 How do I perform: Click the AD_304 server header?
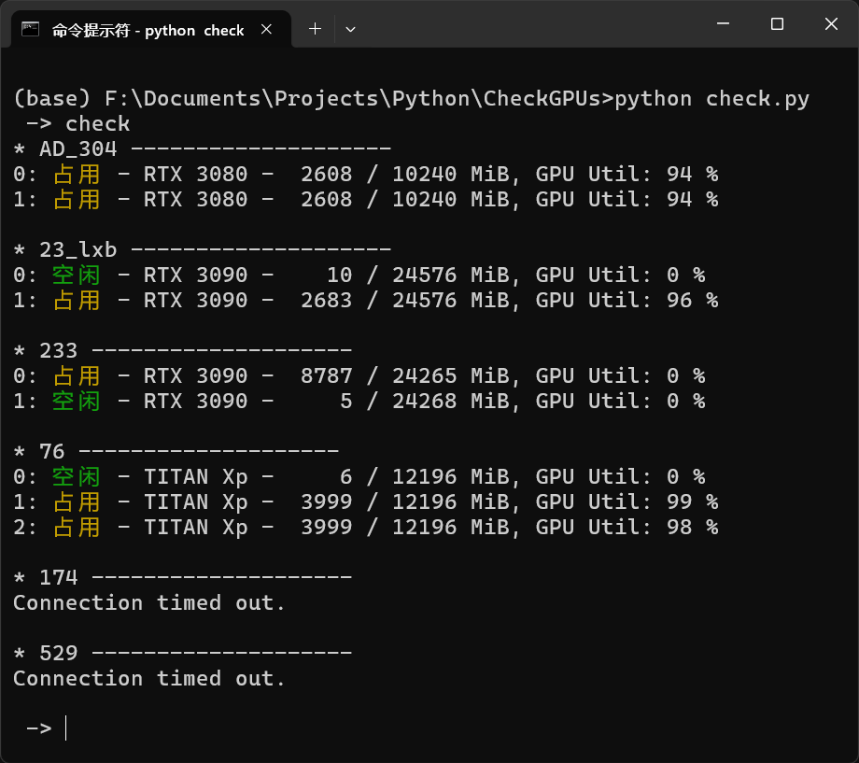pyautogui.click(x=203, y=148)
